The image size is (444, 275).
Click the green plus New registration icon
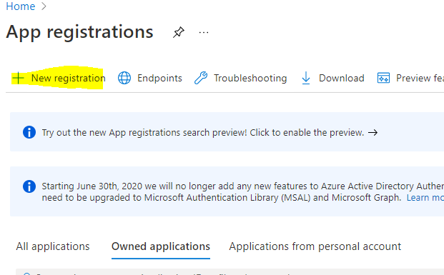pos(18,78)
